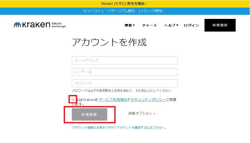Expand 詳細オプション advanced options
Viewport: 250px width, 143px height.
[142, 113]
